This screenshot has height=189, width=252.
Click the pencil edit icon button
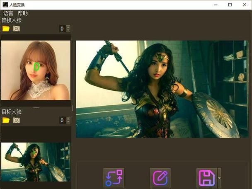pyautogui.click(x=160, y=178)
